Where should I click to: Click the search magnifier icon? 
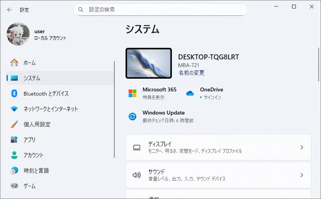pos(81,9)
